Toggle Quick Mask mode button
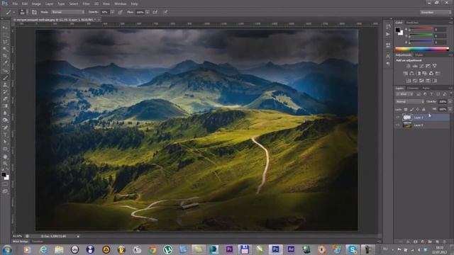 click(x=5, y=184)
